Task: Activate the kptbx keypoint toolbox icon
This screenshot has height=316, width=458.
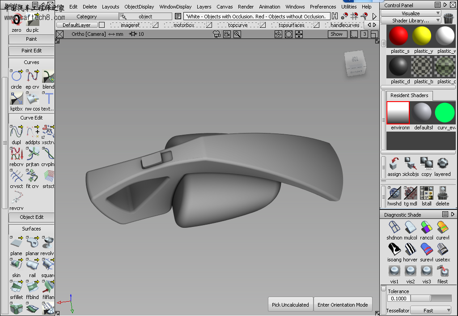Action: click(17, 98)
